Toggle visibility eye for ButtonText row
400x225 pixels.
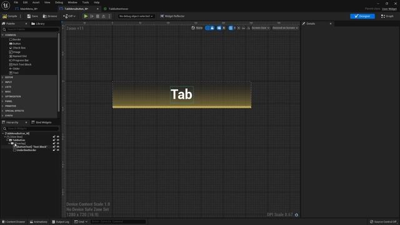(x=58, y=147)
